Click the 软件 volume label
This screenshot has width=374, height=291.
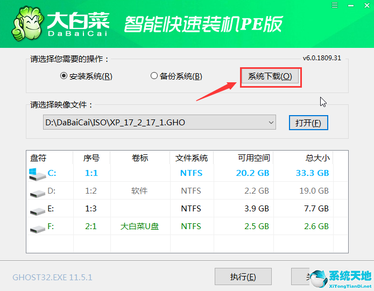(x=139, y=190)
